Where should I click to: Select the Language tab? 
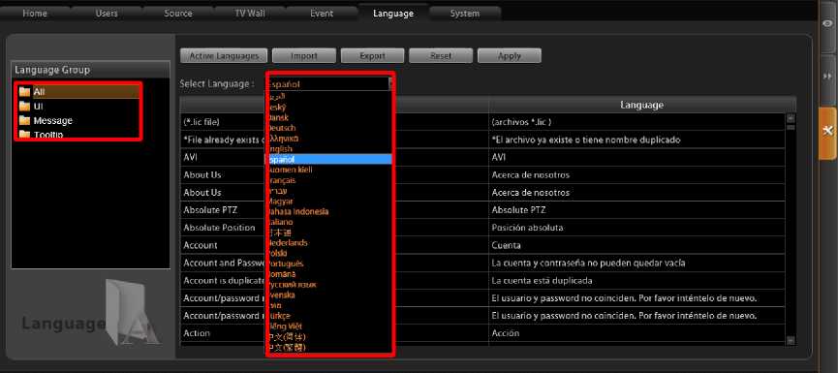click(x=393, y=14)
